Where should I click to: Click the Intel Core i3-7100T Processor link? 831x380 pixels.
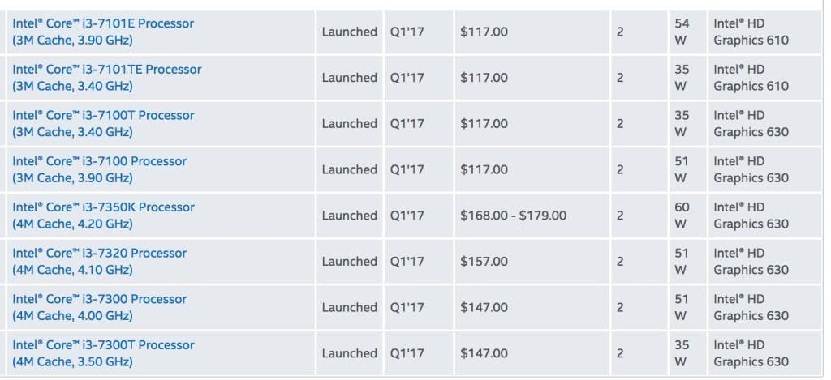click(x=103, y=116)
